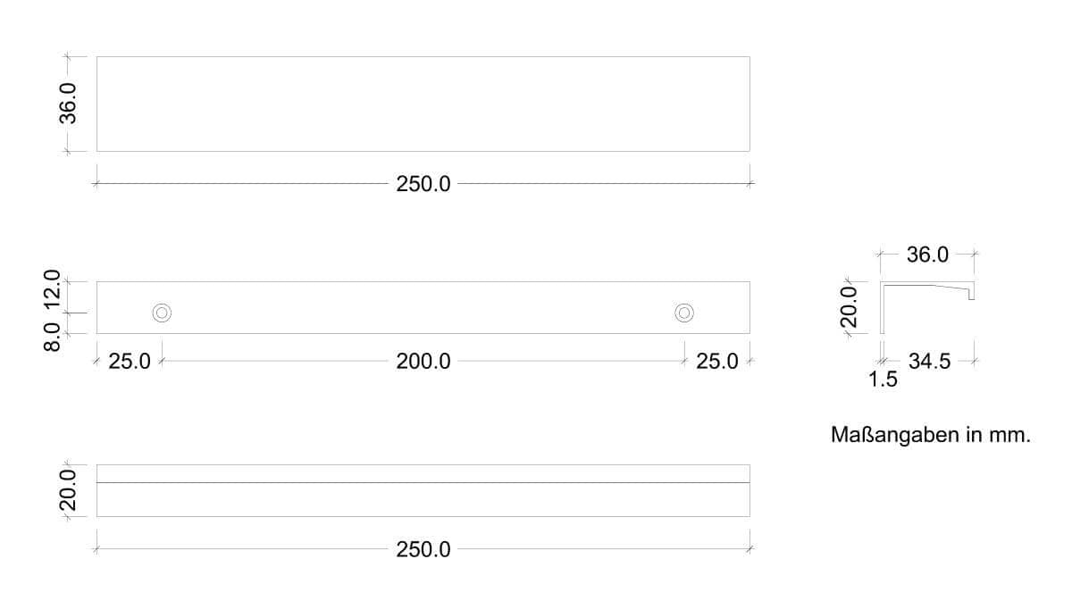Click the bottom side view rectangle
Image resolution: width=1072 pixels, height=601 pixels.
point(423,490)
